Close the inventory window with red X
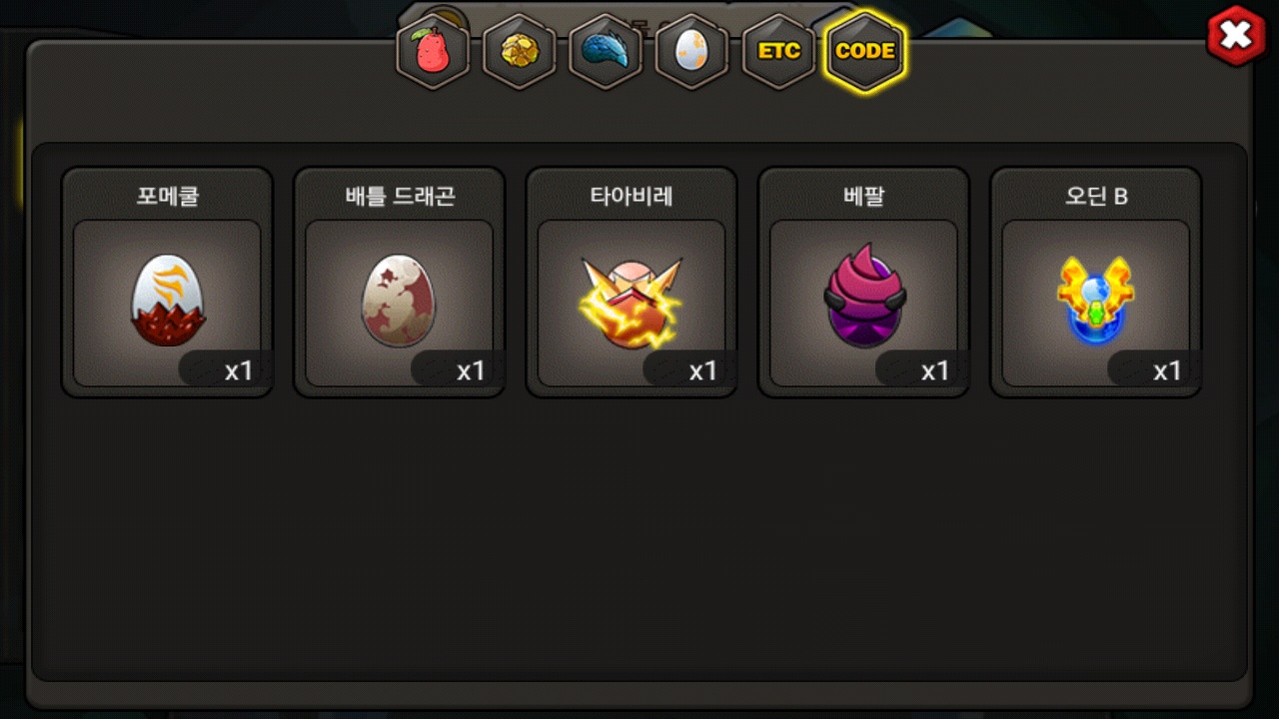 pyautogui.click(x=1236, y=36)
